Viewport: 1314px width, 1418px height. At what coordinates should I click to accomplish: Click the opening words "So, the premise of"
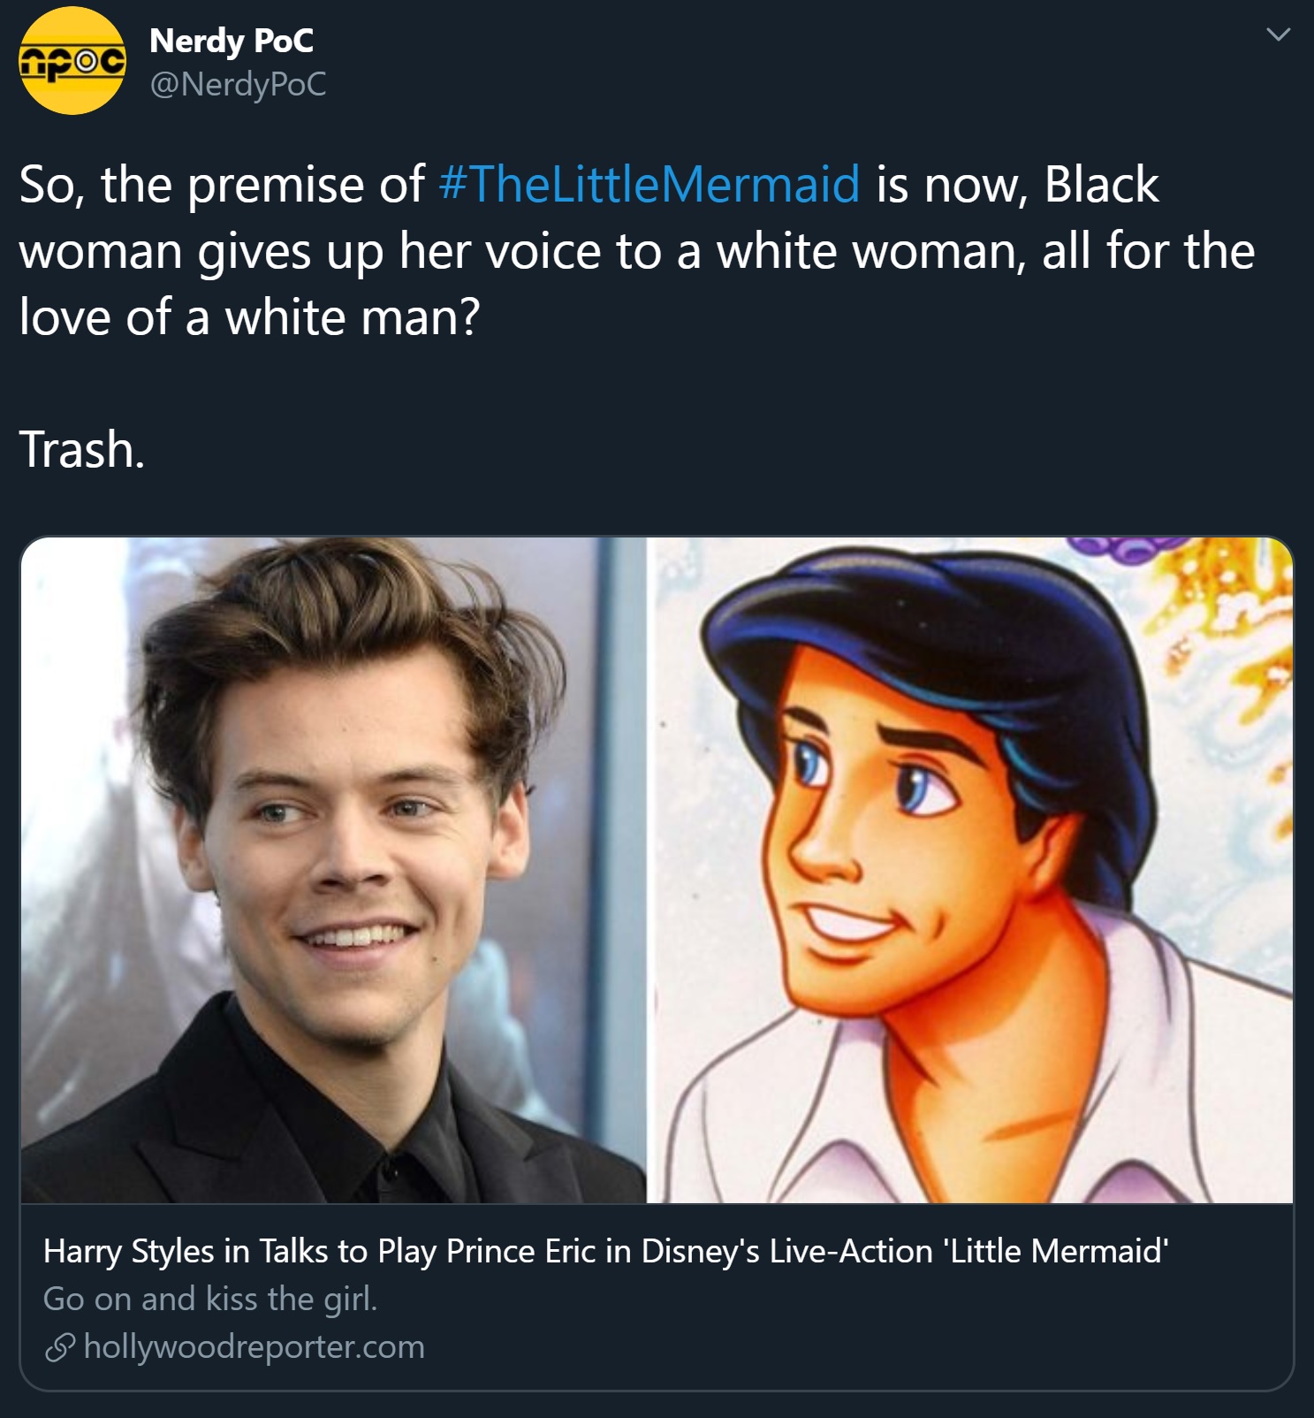click(222, 184)
